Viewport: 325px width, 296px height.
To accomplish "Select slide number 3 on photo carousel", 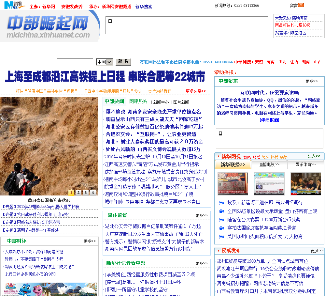I will (86, 193).
